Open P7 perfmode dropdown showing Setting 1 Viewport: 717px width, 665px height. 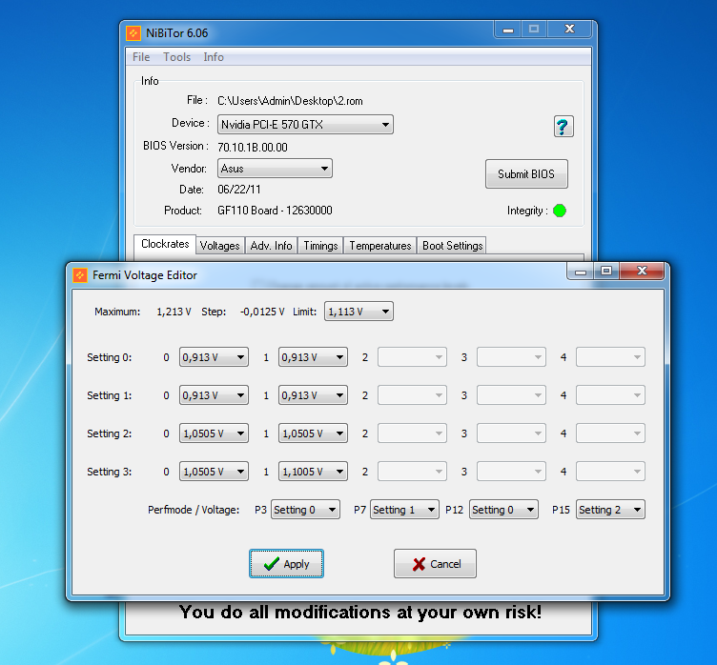click(x=404, y=510)
